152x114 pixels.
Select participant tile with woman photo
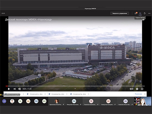point(57,101)
